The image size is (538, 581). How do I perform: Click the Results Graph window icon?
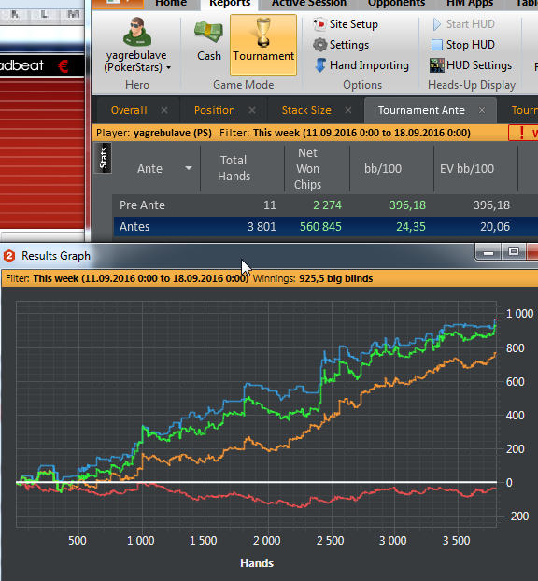[9, 256]
